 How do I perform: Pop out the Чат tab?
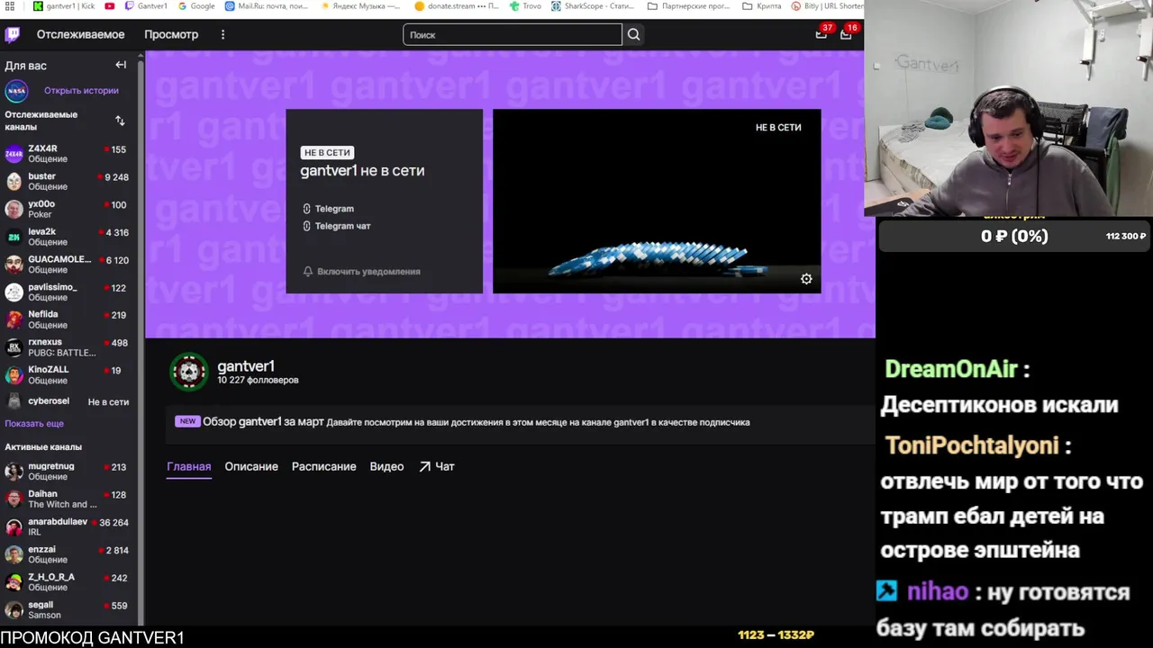click(x=437, y=466)
